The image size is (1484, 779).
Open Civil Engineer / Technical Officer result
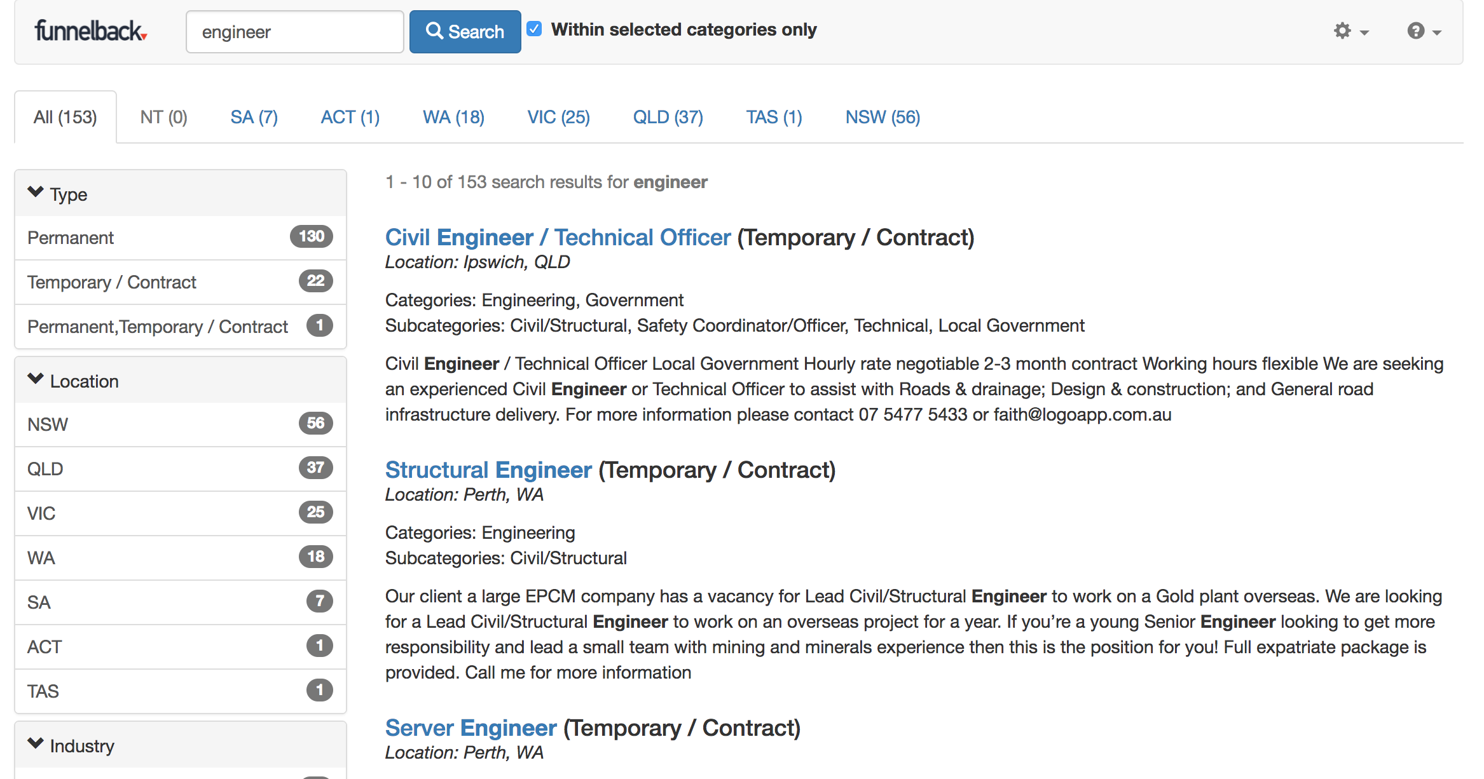click(x=558, y=238)
